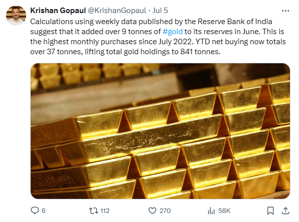Retweet this post using the arrows icon
Screen dimensions: 299x222
pos(93,210)
